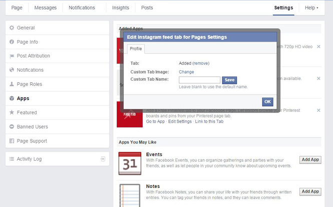Click the Activity Log list icon
This screenshot has width=333, height=207.
12,159
